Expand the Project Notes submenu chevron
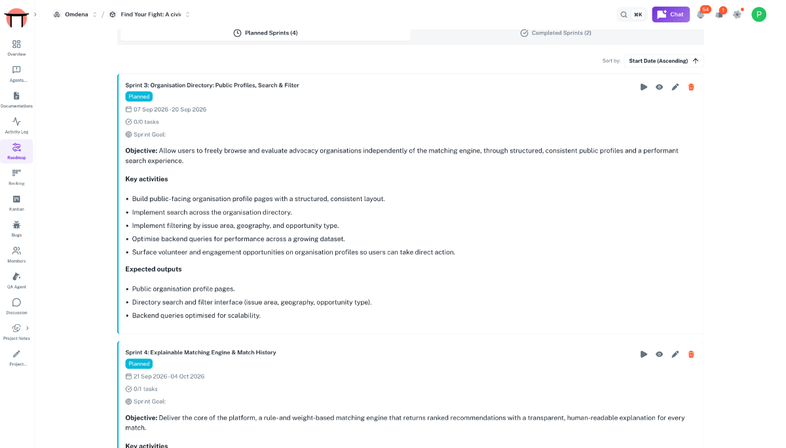Screen dimensions: 786x448 tap(28, 328)
